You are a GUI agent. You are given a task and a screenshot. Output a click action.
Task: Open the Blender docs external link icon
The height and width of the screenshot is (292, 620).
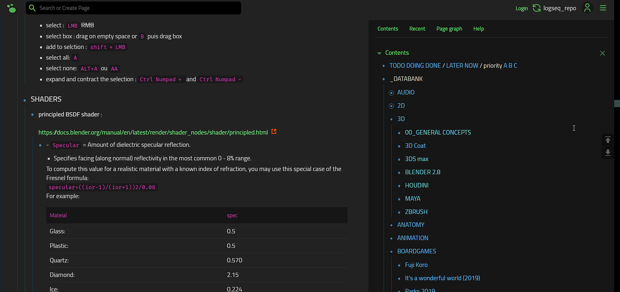(x=274, y=132)
